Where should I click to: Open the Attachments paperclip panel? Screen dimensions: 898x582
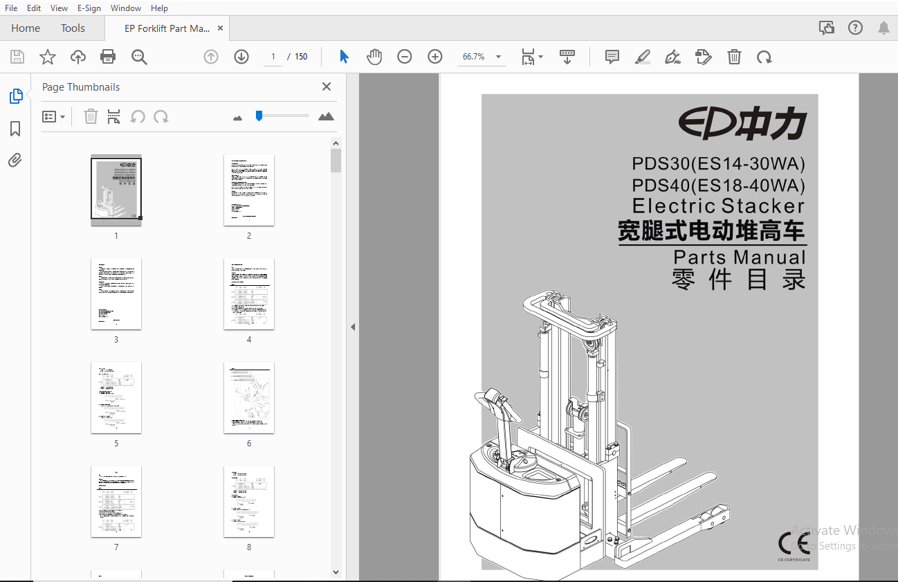(x=15, y=161)
